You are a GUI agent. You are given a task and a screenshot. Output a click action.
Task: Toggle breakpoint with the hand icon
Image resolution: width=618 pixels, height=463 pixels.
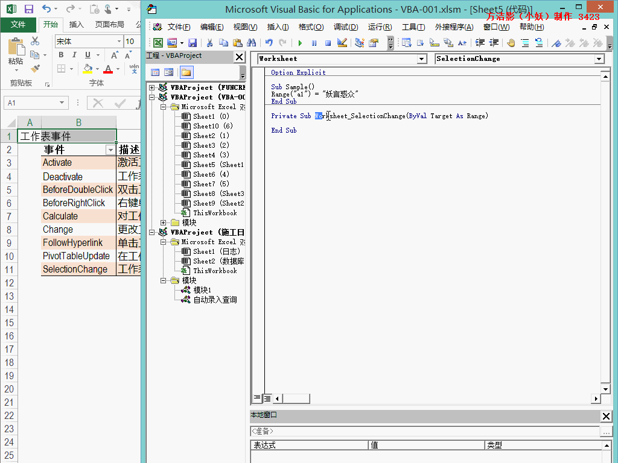(x=511, y=43)
